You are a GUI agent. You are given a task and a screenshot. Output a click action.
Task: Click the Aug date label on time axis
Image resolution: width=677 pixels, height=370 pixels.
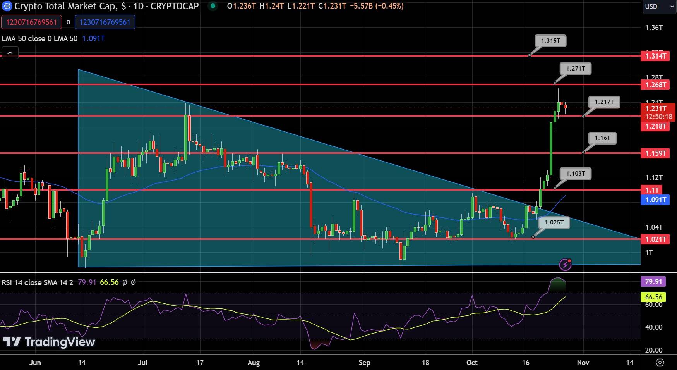[254, 363]
